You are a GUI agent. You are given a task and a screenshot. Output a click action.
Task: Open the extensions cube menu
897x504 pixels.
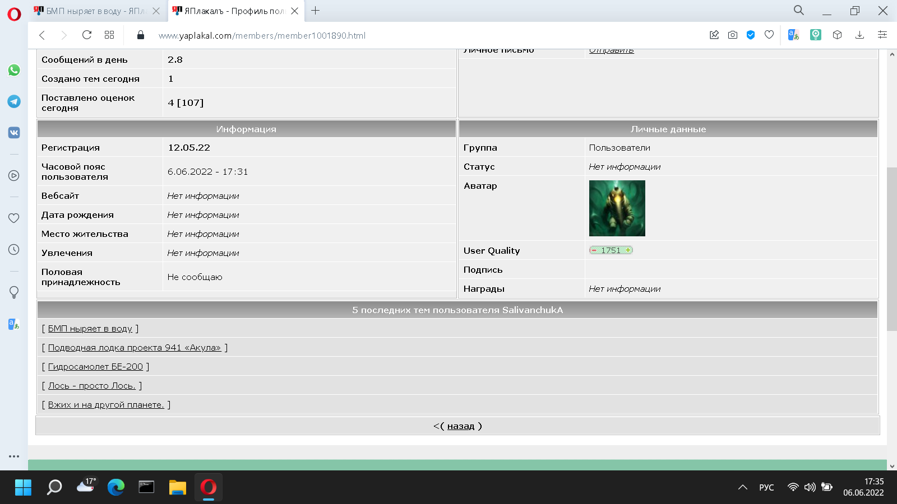click(x=838, y=35)
